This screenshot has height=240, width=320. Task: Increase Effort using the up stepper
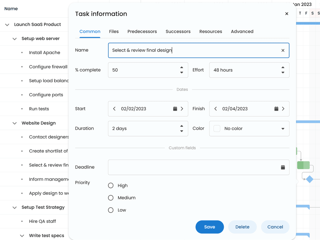[x=283, y=67]
